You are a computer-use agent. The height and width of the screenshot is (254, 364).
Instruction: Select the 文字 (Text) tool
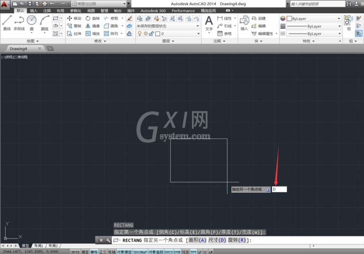tap(209, 23)
